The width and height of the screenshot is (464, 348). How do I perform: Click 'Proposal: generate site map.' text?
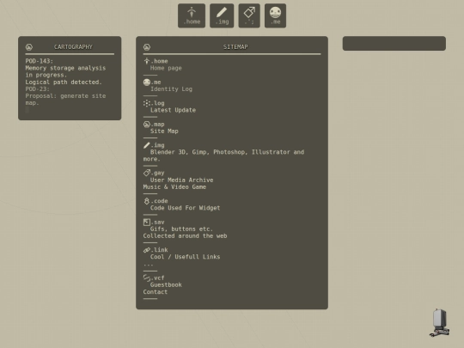(x=65, y=100)
